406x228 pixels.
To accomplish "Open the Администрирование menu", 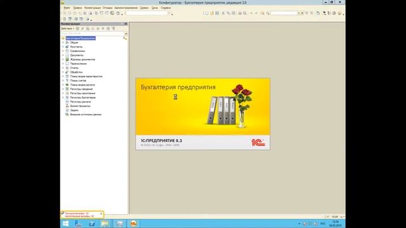I will coord(126,8).
